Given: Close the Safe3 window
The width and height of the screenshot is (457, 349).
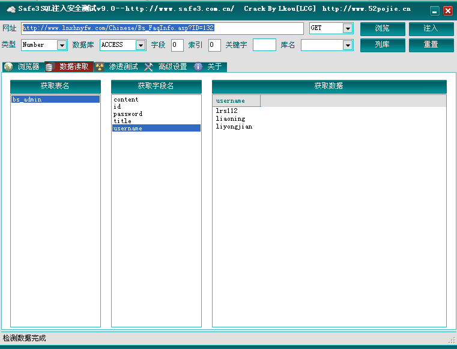Looking at the screenshot, I should point(447,11).
